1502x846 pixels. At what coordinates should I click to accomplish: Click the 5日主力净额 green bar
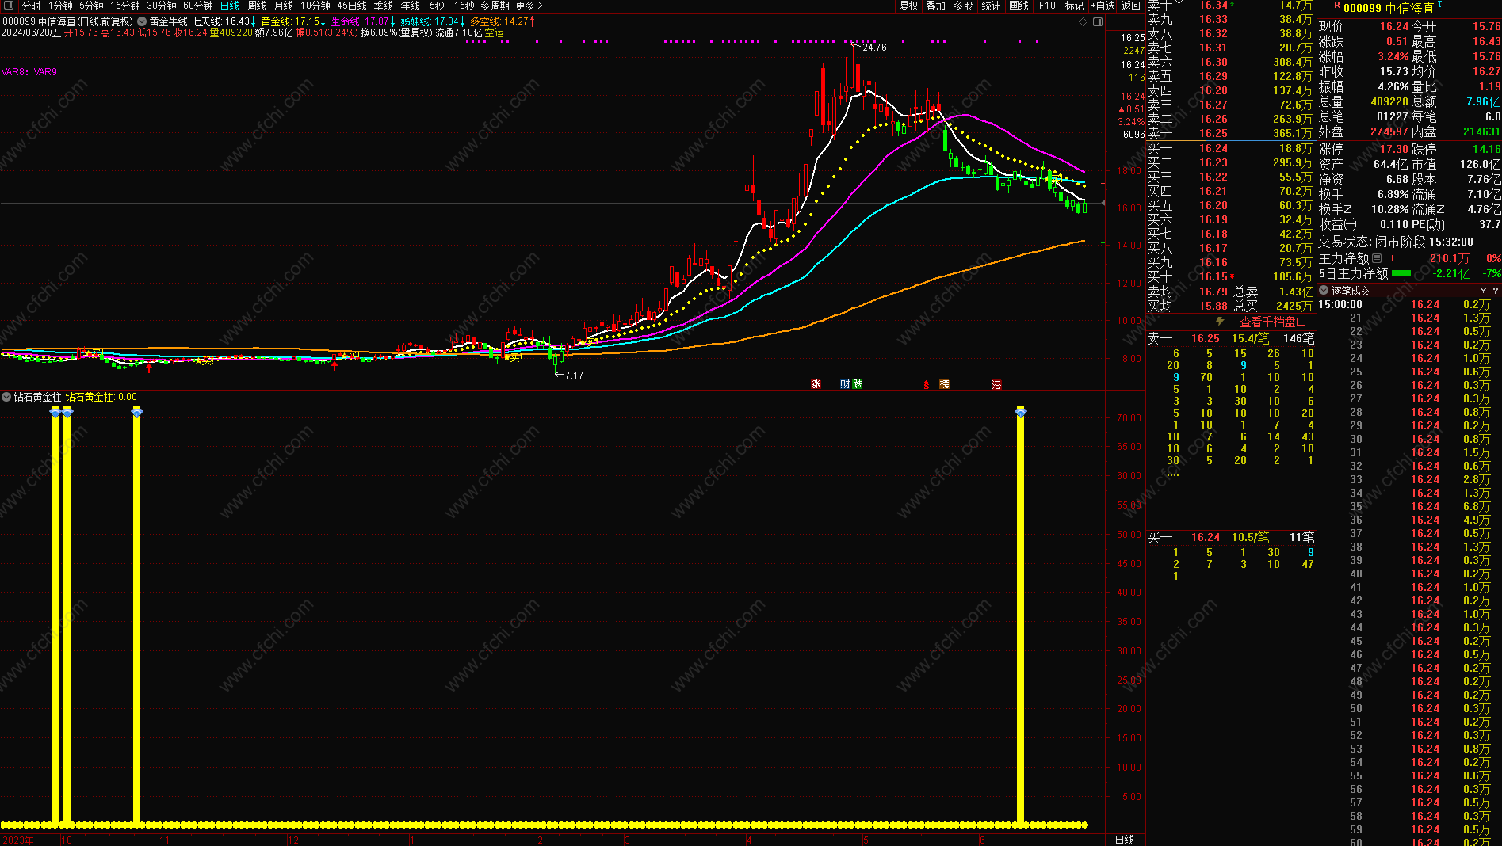click(x=1401, y=273)
